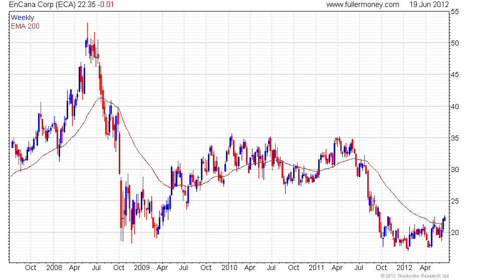Select the 55 price level label

pyautogui.click(x=455, y=12)
